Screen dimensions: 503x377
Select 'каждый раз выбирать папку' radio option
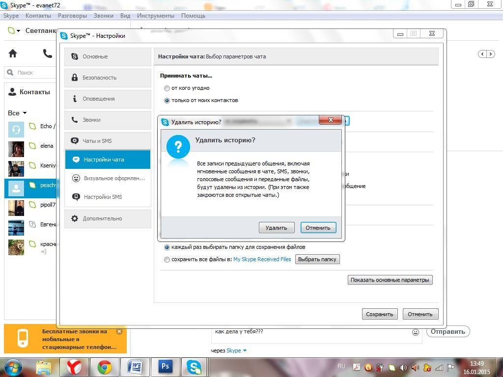pyautogui.click(x=167, y=247)
